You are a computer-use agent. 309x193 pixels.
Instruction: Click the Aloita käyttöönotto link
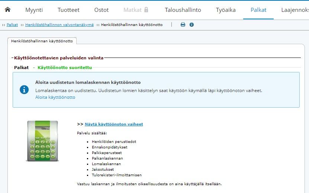coord(55,97)
